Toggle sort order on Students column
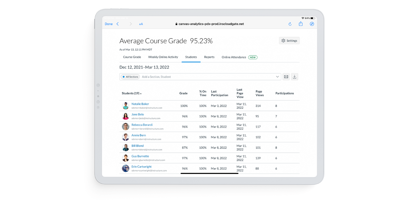414x216 pixels. [132, 93]
